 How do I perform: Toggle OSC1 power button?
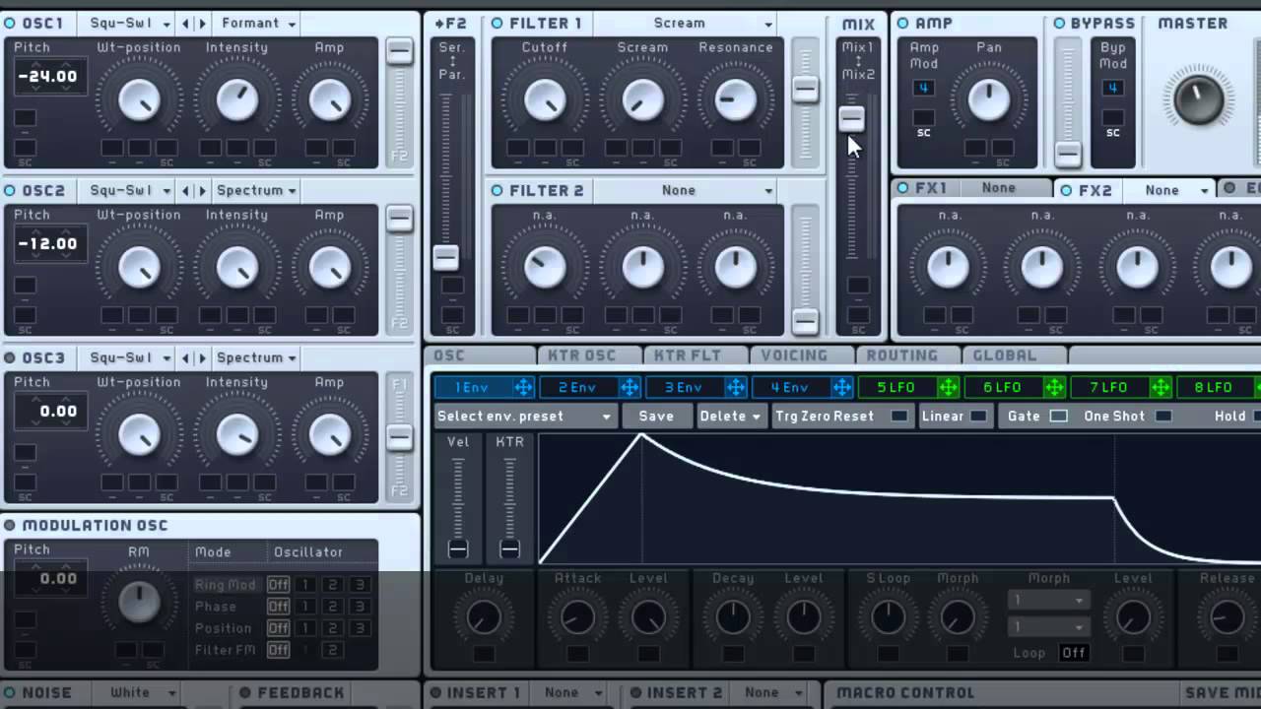[10, 23]
